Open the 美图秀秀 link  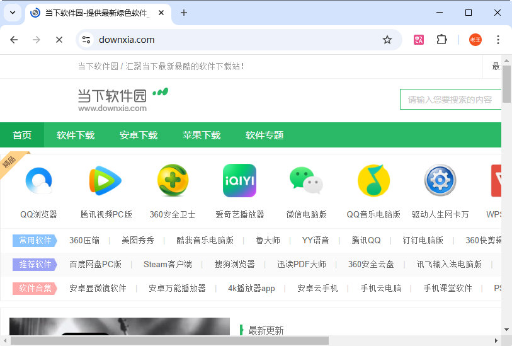point(137,241)
